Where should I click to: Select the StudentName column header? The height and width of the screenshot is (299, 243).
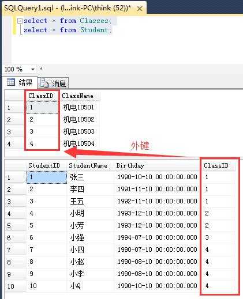point(91,165)
